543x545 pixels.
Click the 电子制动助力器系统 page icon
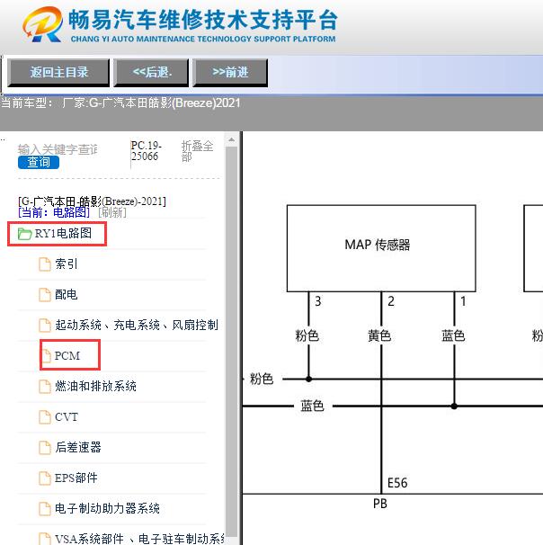click(44, 509)
